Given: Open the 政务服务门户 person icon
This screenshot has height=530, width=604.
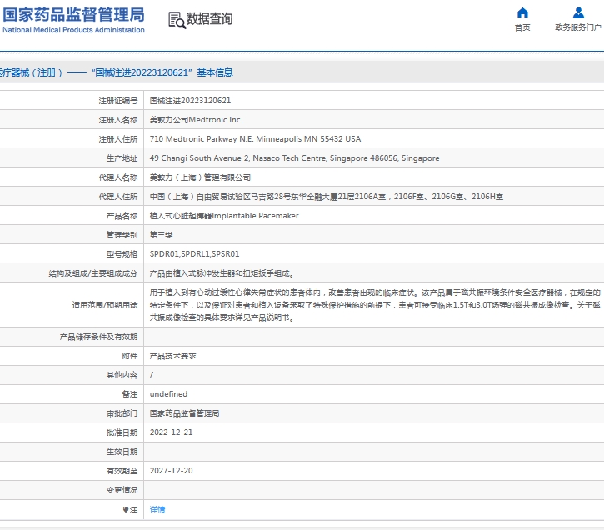Looking at the screenshot, I should [578, 12].
